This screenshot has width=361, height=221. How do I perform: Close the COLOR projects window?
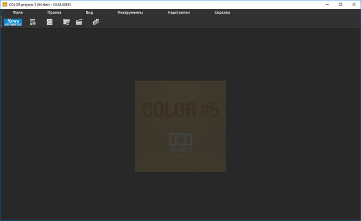[354, 4]
